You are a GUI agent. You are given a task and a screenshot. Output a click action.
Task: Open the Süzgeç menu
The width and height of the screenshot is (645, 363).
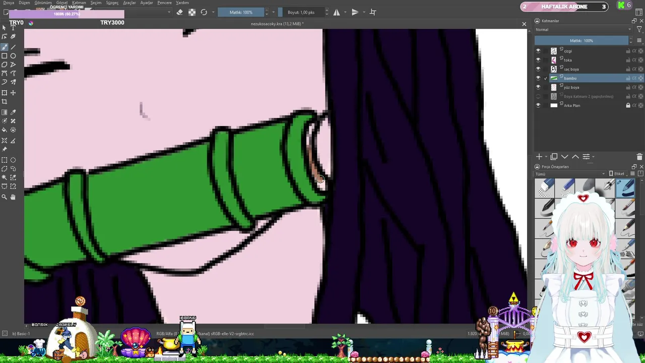tap(112, 3)
